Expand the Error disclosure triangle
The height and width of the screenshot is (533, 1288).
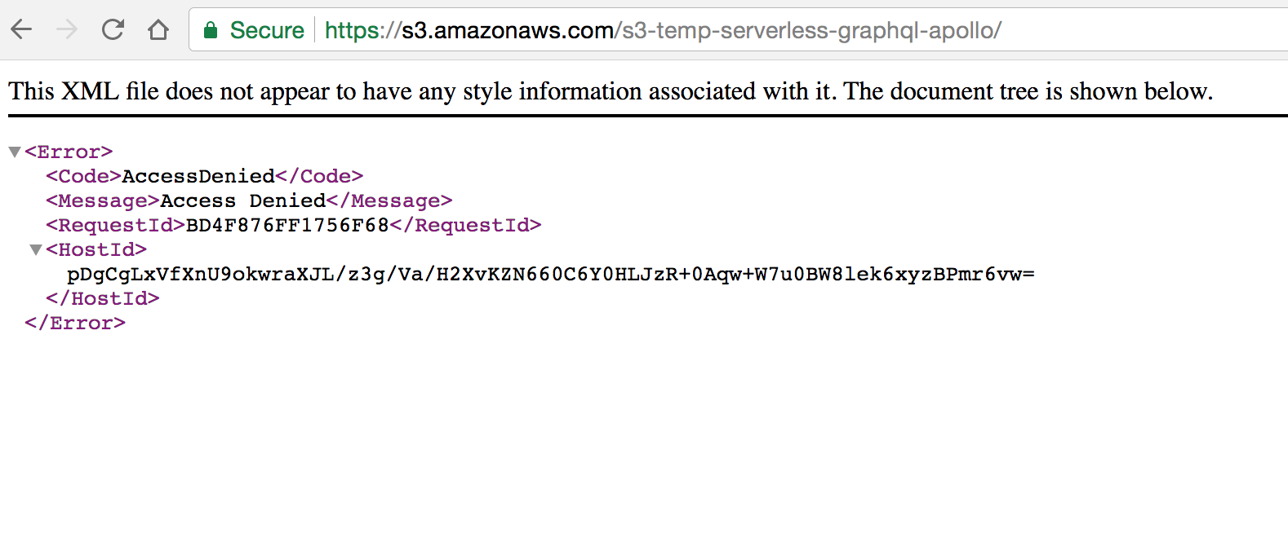[x=14, y=151]
